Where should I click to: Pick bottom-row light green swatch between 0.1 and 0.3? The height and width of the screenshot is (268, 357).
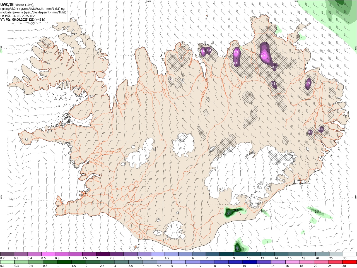8,262
